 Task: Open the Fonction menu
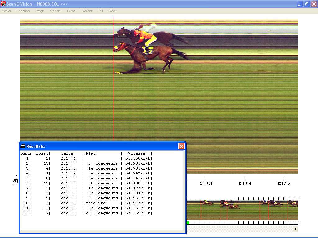[23, 11]
